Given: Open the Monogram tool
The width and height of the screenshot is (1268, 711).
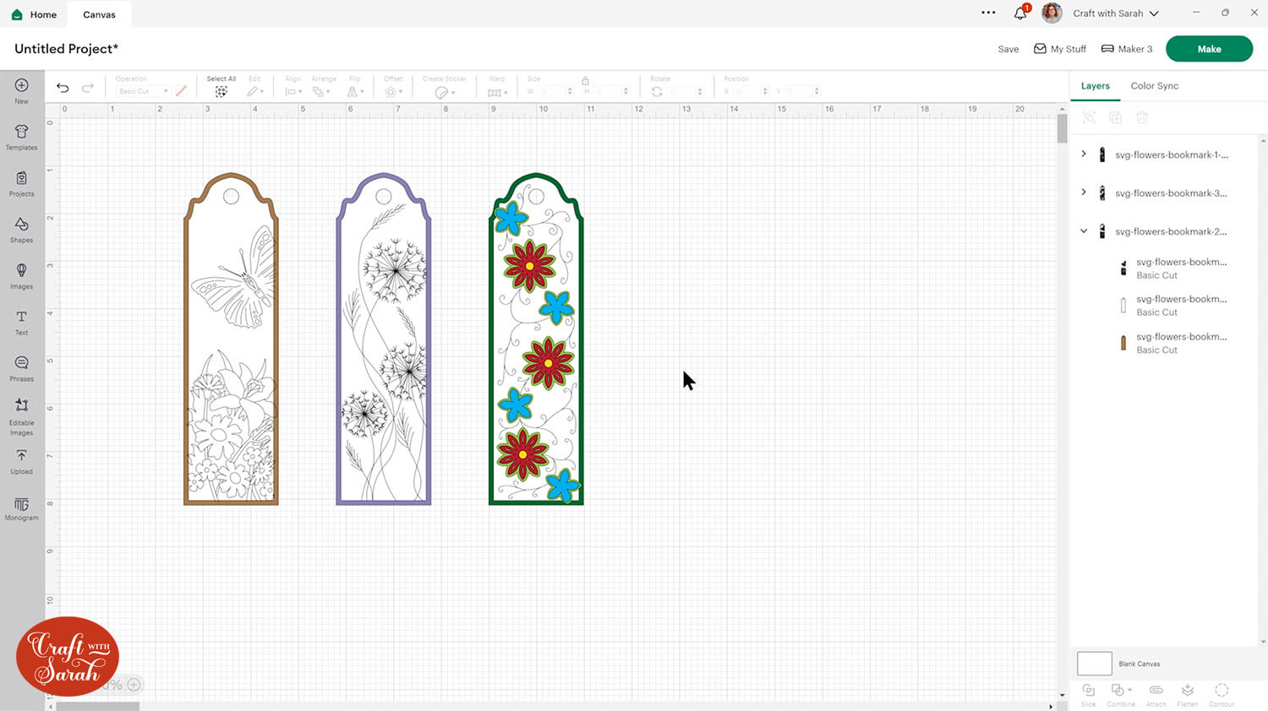Looking at the screenshot, I should point(21,504).
